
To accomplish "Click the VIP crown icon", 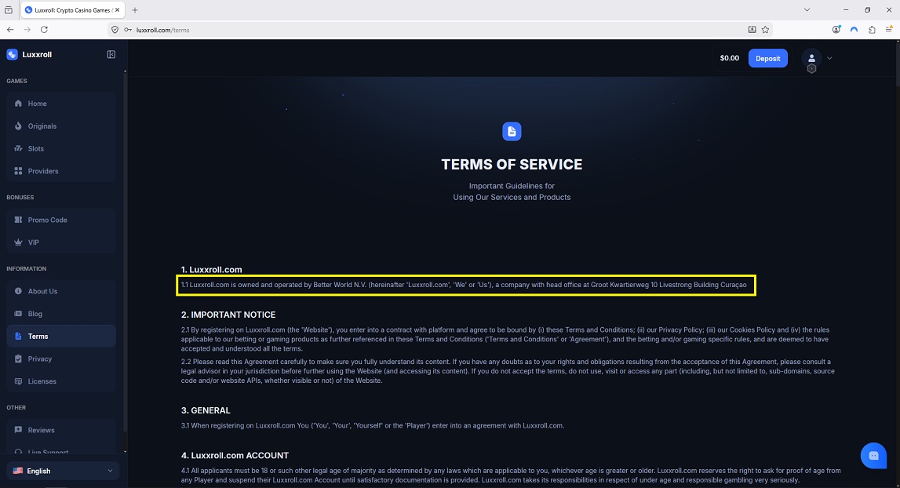I will (18, 242).
